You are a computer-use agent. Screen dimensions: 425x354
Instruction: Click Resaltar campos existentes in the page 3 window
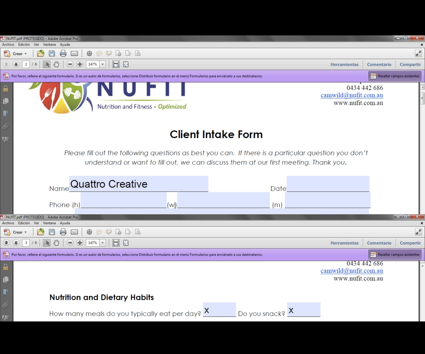[x=395, y=255]
